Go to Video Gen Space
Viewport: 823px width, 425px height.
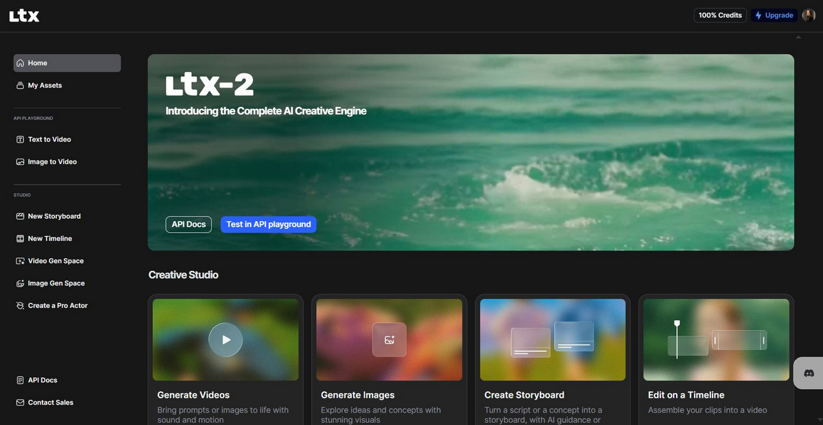pyautogui.click(x=56, y=261)
